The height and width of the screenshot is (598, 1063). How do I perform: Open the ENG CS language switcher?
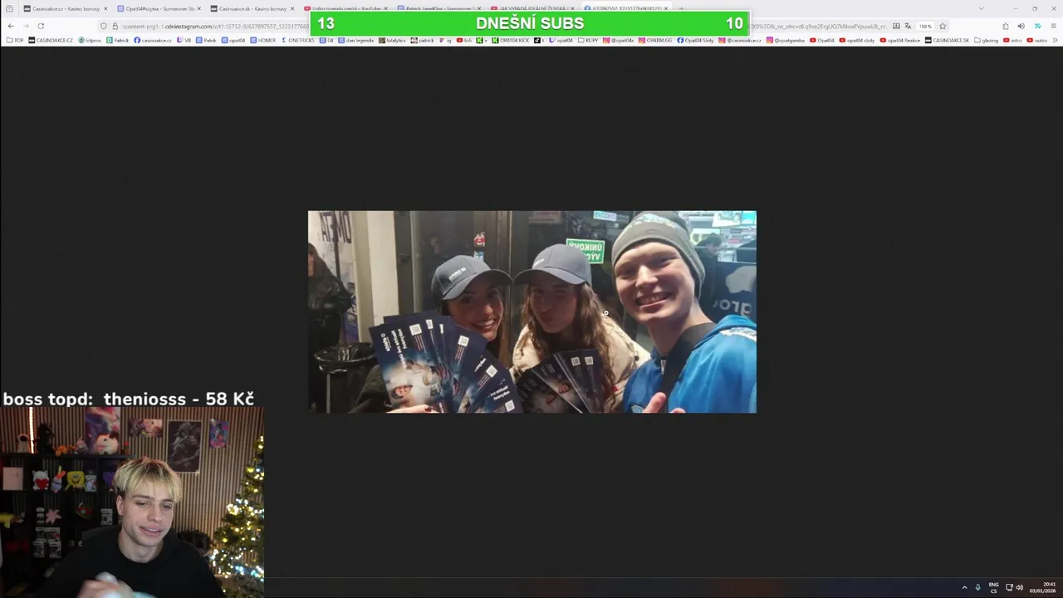coord(993,587)
